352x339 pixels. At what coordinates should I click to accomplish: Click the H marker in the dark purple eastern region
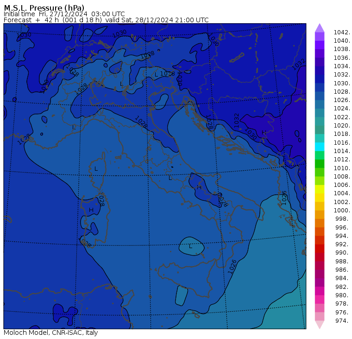[264, 132]
